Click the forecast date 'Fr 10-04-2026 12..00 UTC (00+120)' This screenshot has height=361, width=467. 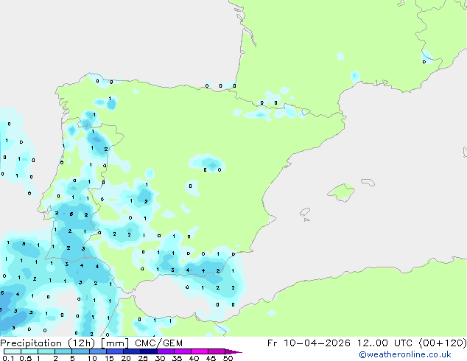367,343
